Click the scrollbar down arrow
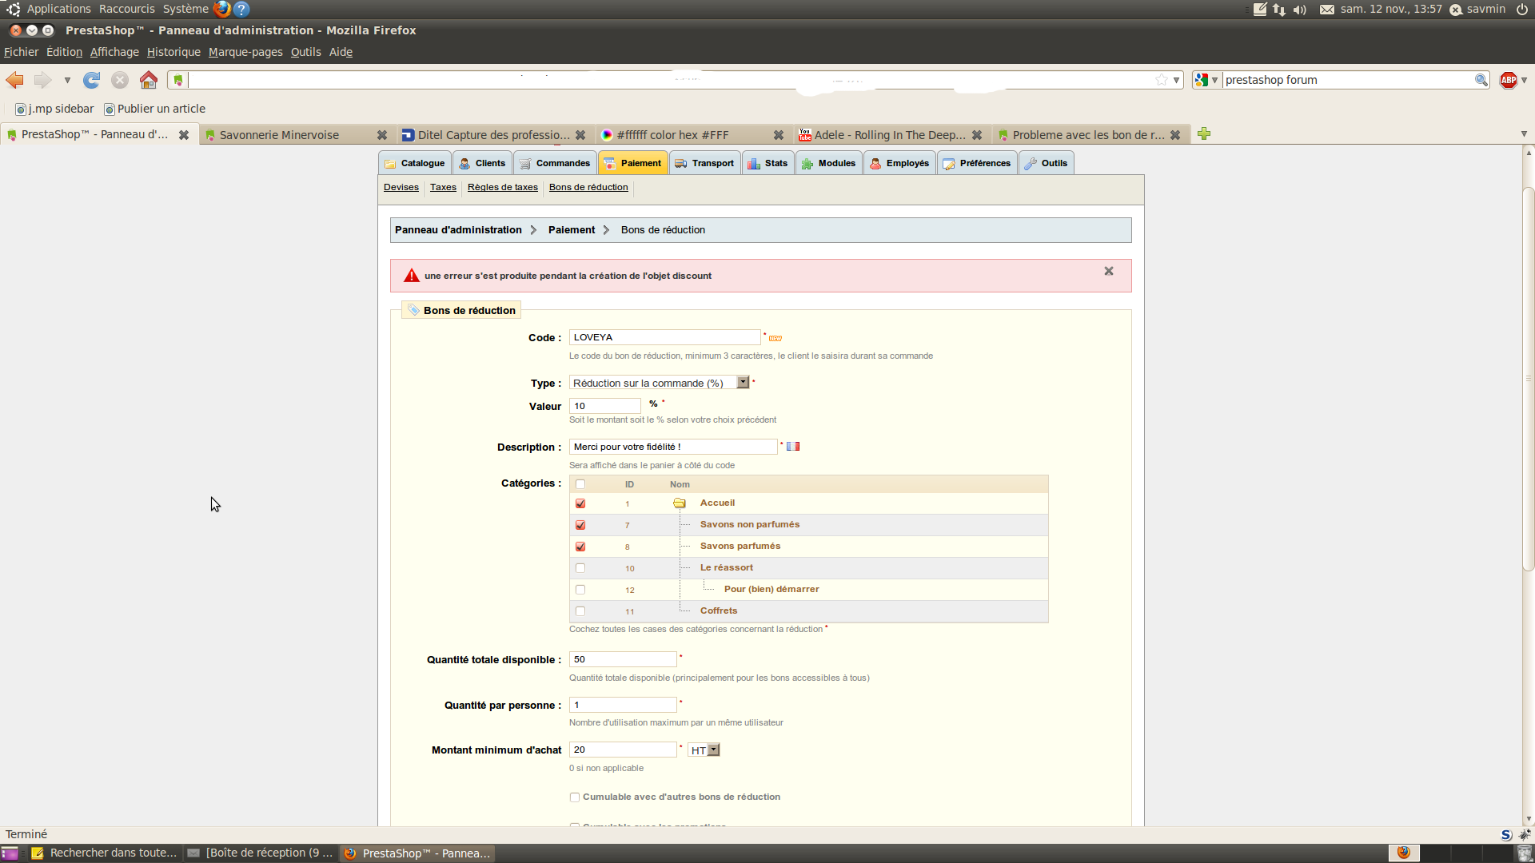The image size is (1535, 863). click(x=1529, y=819)
